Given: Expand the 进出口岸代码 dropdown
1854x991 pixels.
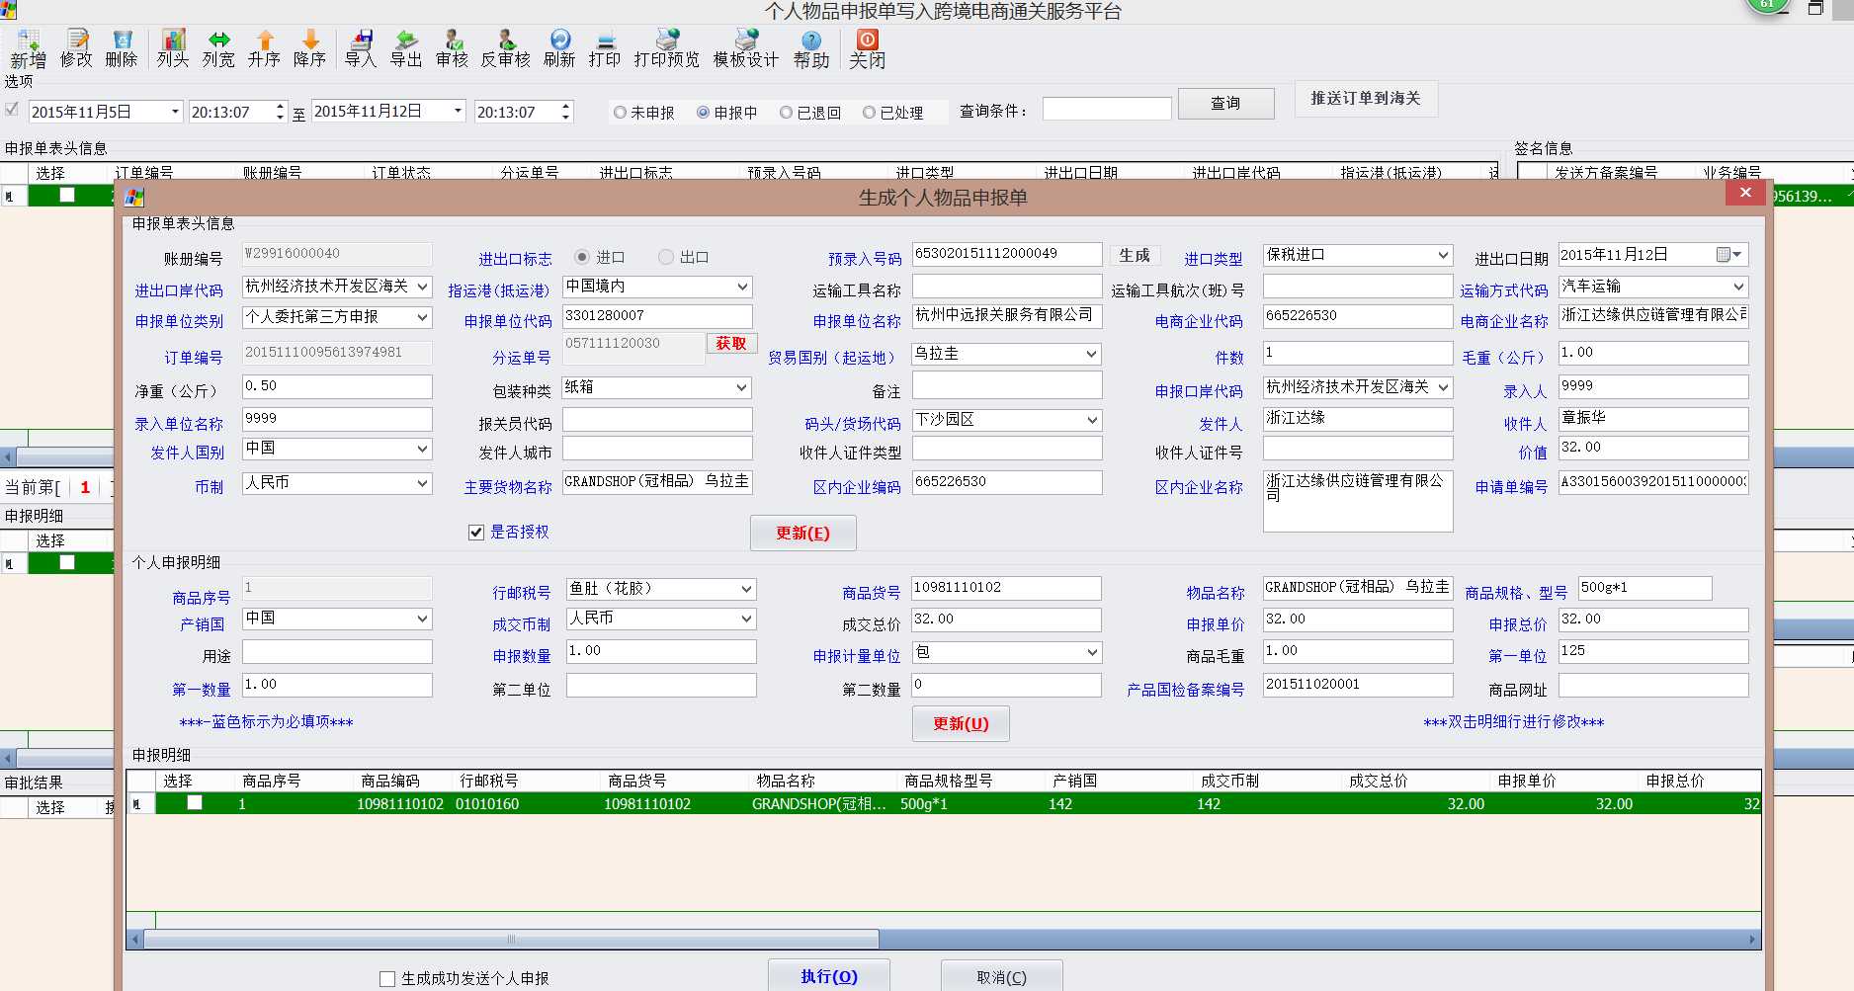Looking at the screenshot, I should [423, 287].
